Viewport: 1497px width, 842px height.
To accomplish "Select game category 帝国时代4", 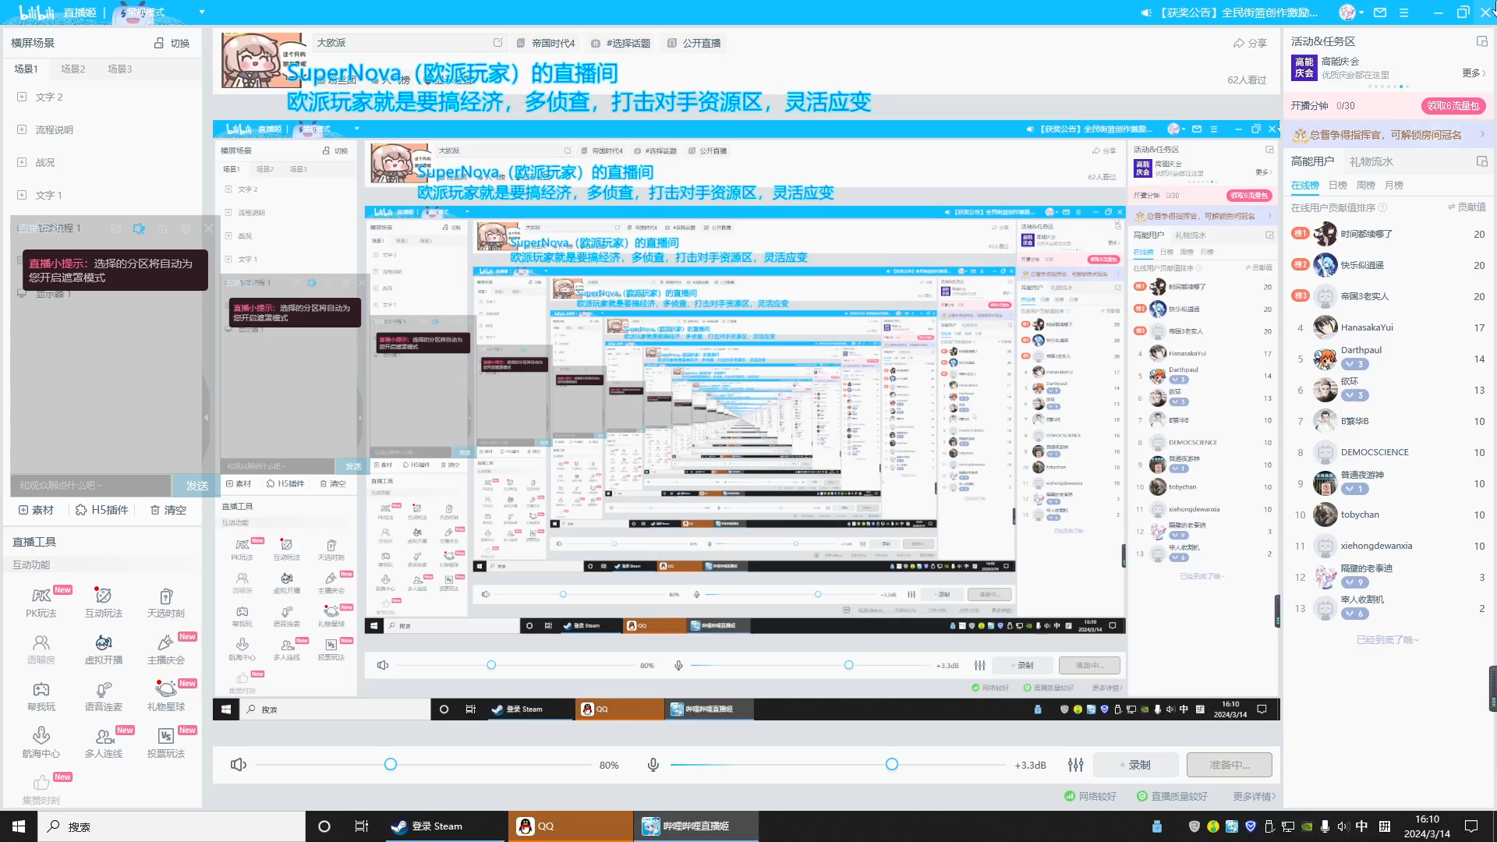I will pyautogui.click(x=546, y=43).
